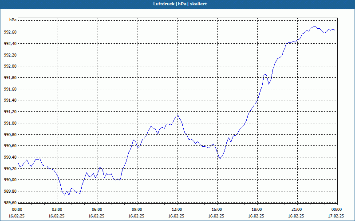355x221 pixels.
Task: Select the y-axis value "991,80"
Action: tap(10, 78)
